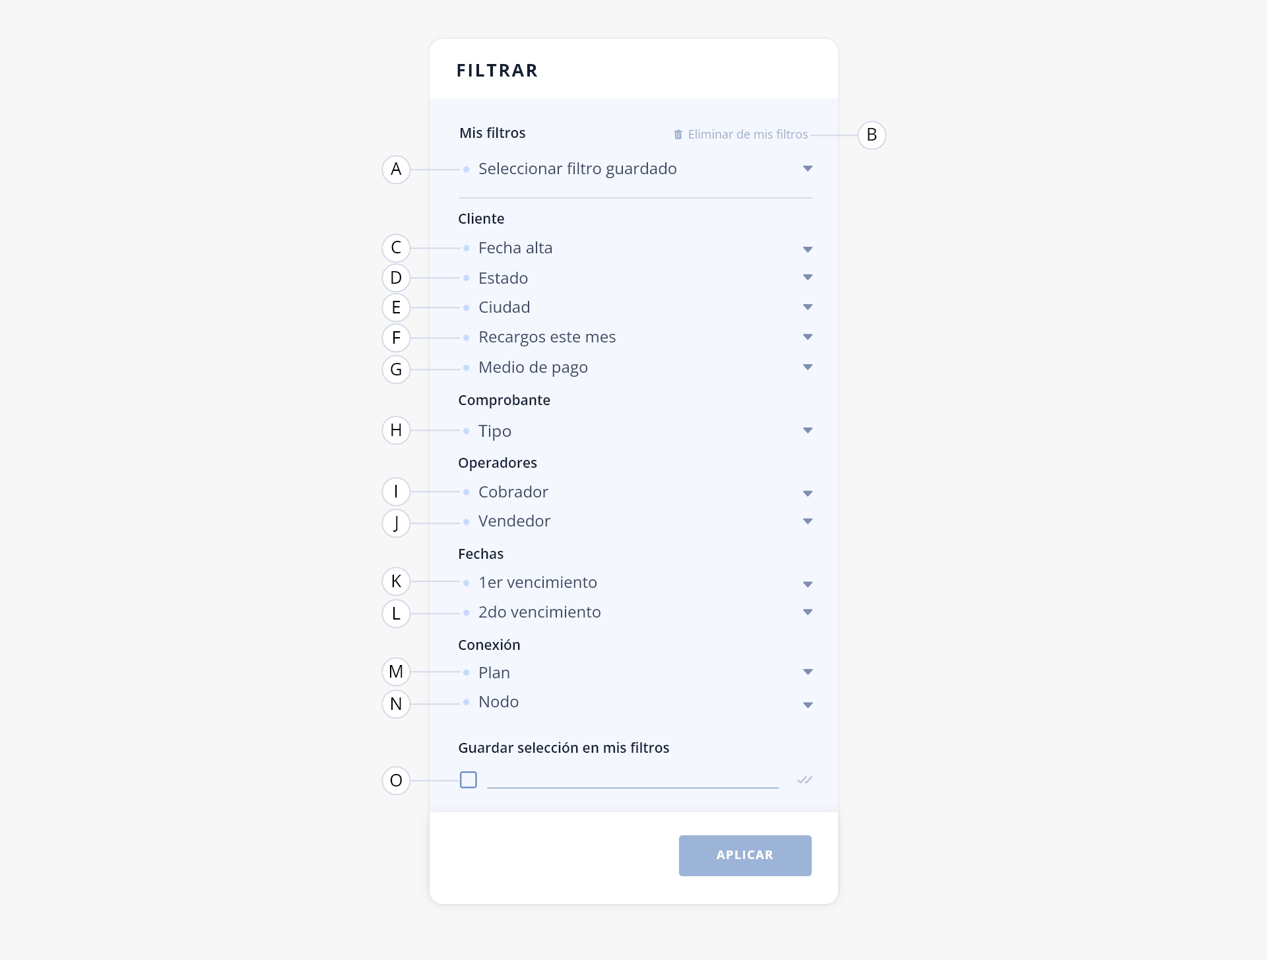The width and height of the screenshot is (1267, 960).
Task: Expand the Fecha alta dropdown arrow
Action: (x=808, y=249)
